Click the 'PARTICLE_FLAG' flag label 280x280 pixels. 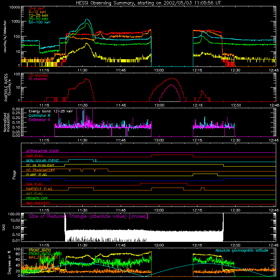tap(39, 189)
